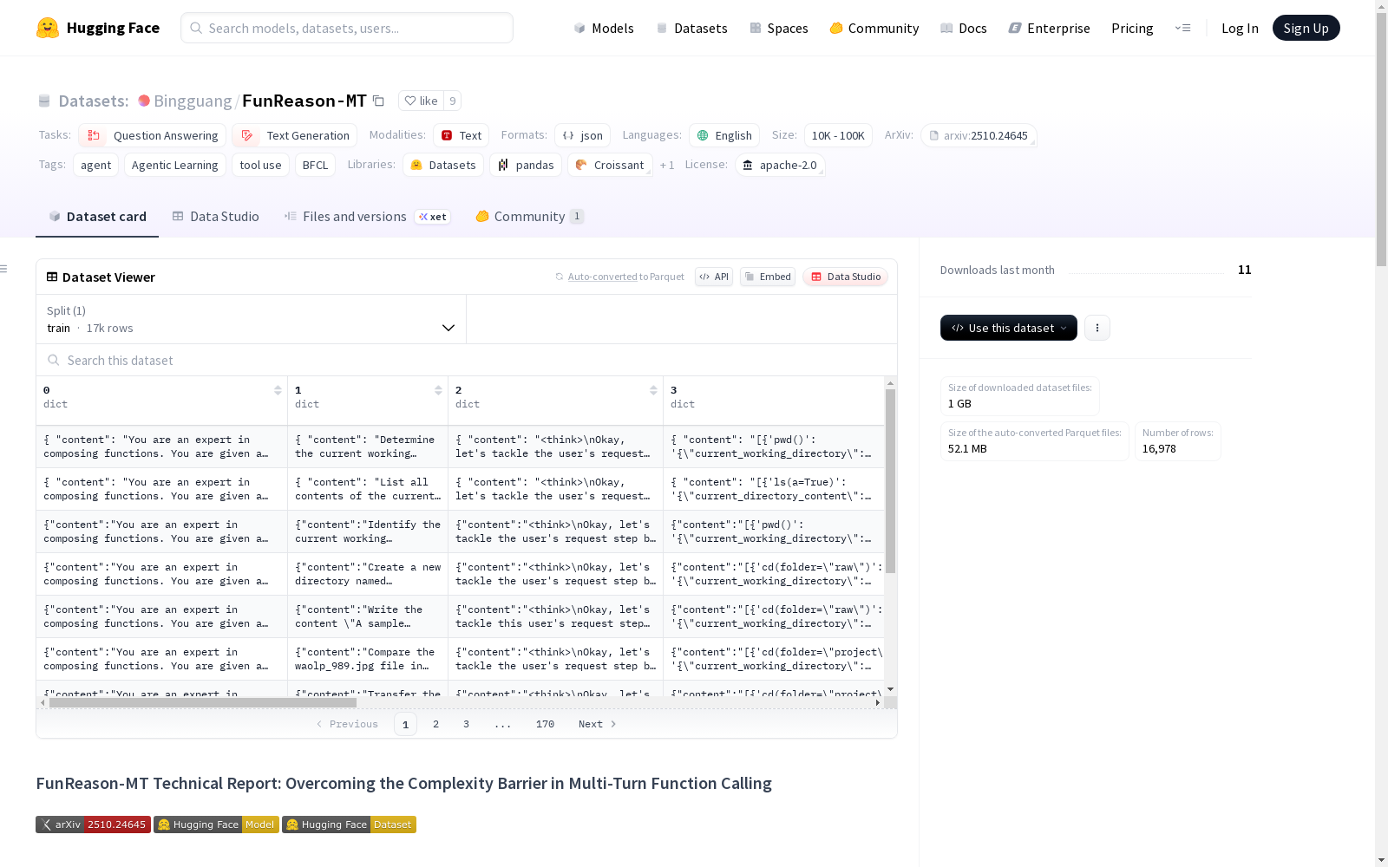Click the page vertical scrollbar
This screenshot has height=867, width=1388.
(x=1381, y=139)
